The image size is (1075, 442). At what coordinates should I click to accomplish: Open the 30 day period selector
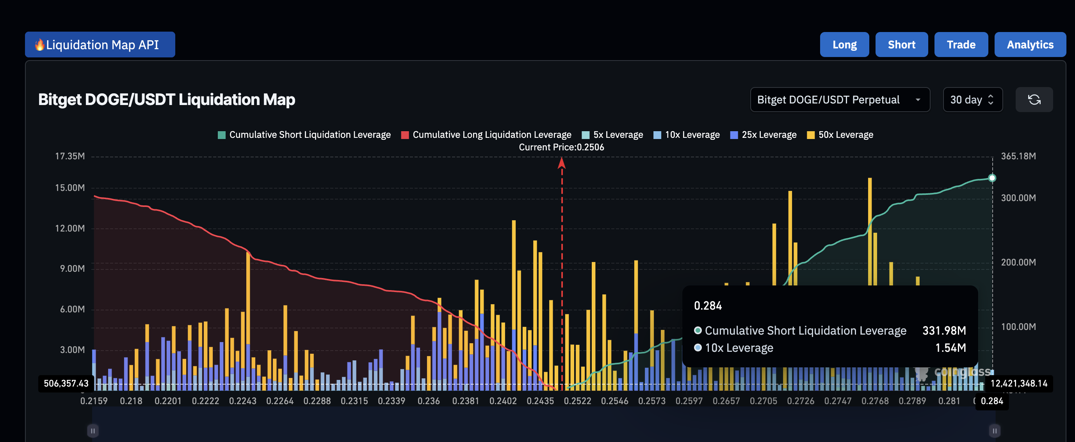pos(966,100)
